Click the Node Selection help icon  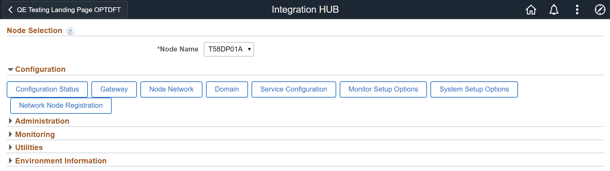tap(70, 31)
